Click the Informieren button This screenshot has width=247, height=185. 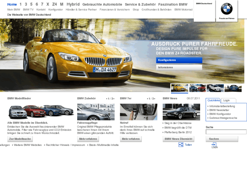[x=179, y=68]
